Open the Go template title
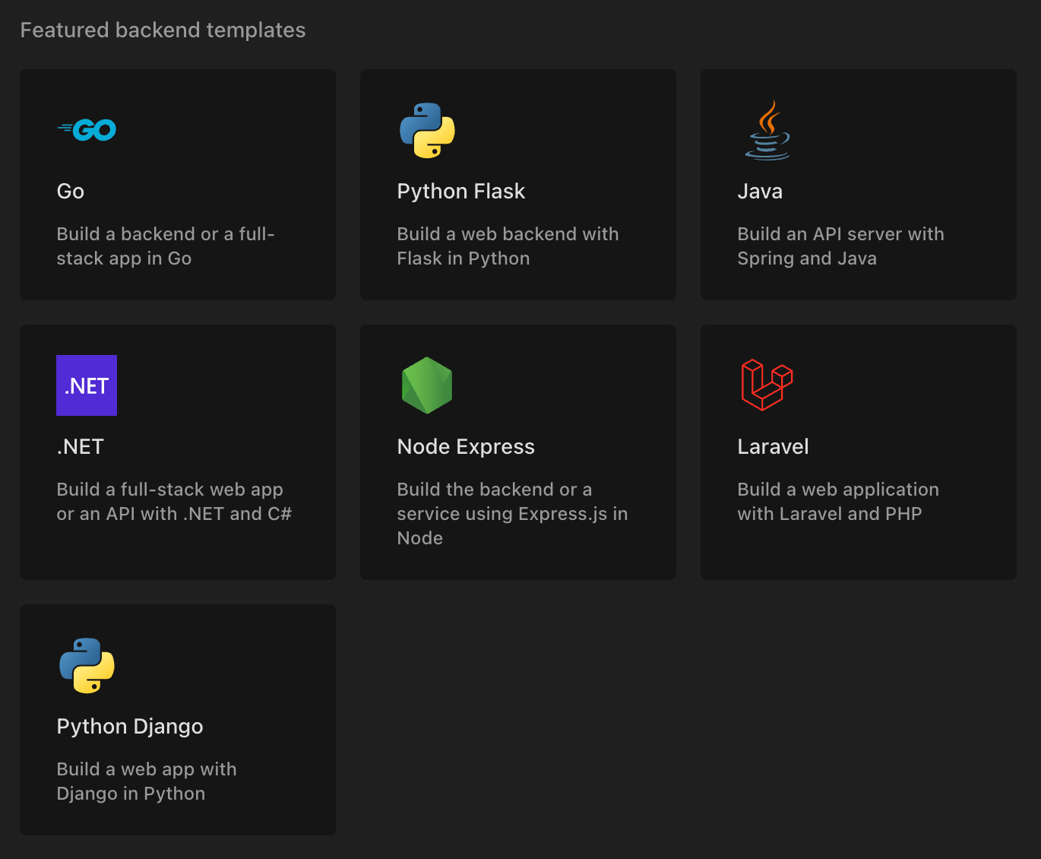 pos(71,192)
